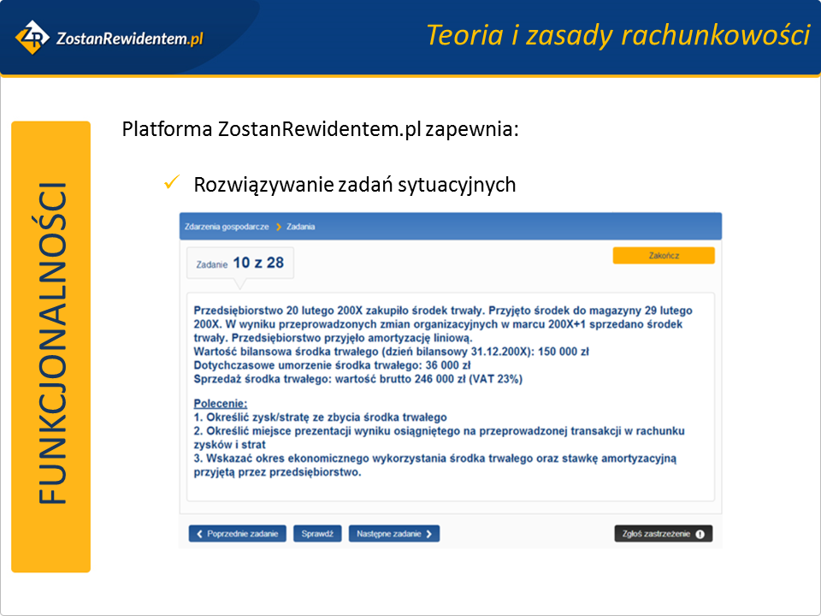Viewport: 821px width, 616px height.
Task: Click the alert icon on Zgłoś zastrzeżenie
Action: 700,534
